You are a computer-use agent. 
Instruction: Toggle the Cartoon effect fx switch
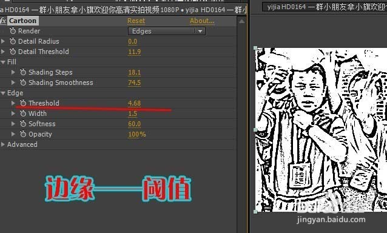click(x=3, y=21)
